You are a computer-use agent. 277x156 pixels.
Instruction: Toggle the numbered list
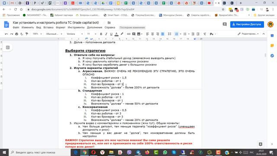pos(177,34)
